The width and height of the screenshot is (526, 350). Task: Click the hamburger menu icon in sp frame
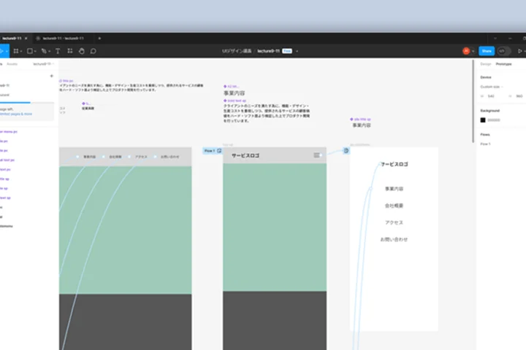(x=316, y=155)
